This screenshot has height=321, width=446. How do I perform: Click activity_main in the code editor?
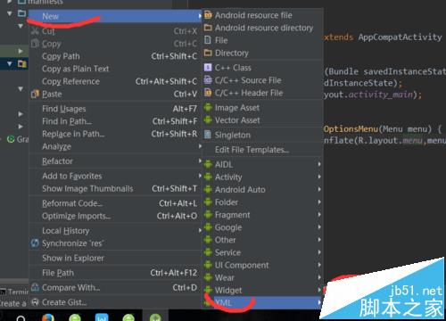380,95
